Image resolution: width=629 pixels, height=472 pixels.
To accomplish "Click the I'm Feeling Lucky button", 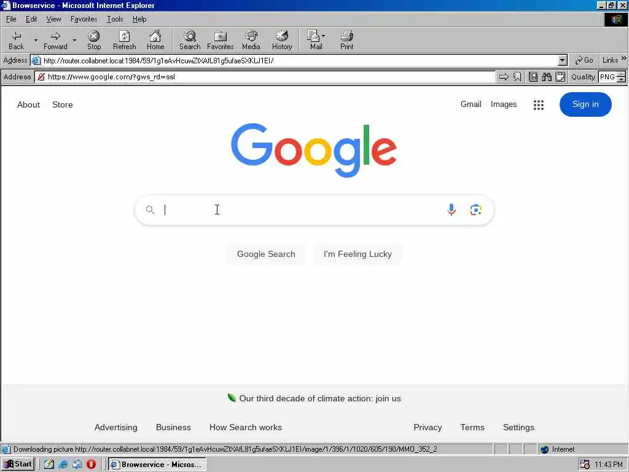I will (357, 254).
